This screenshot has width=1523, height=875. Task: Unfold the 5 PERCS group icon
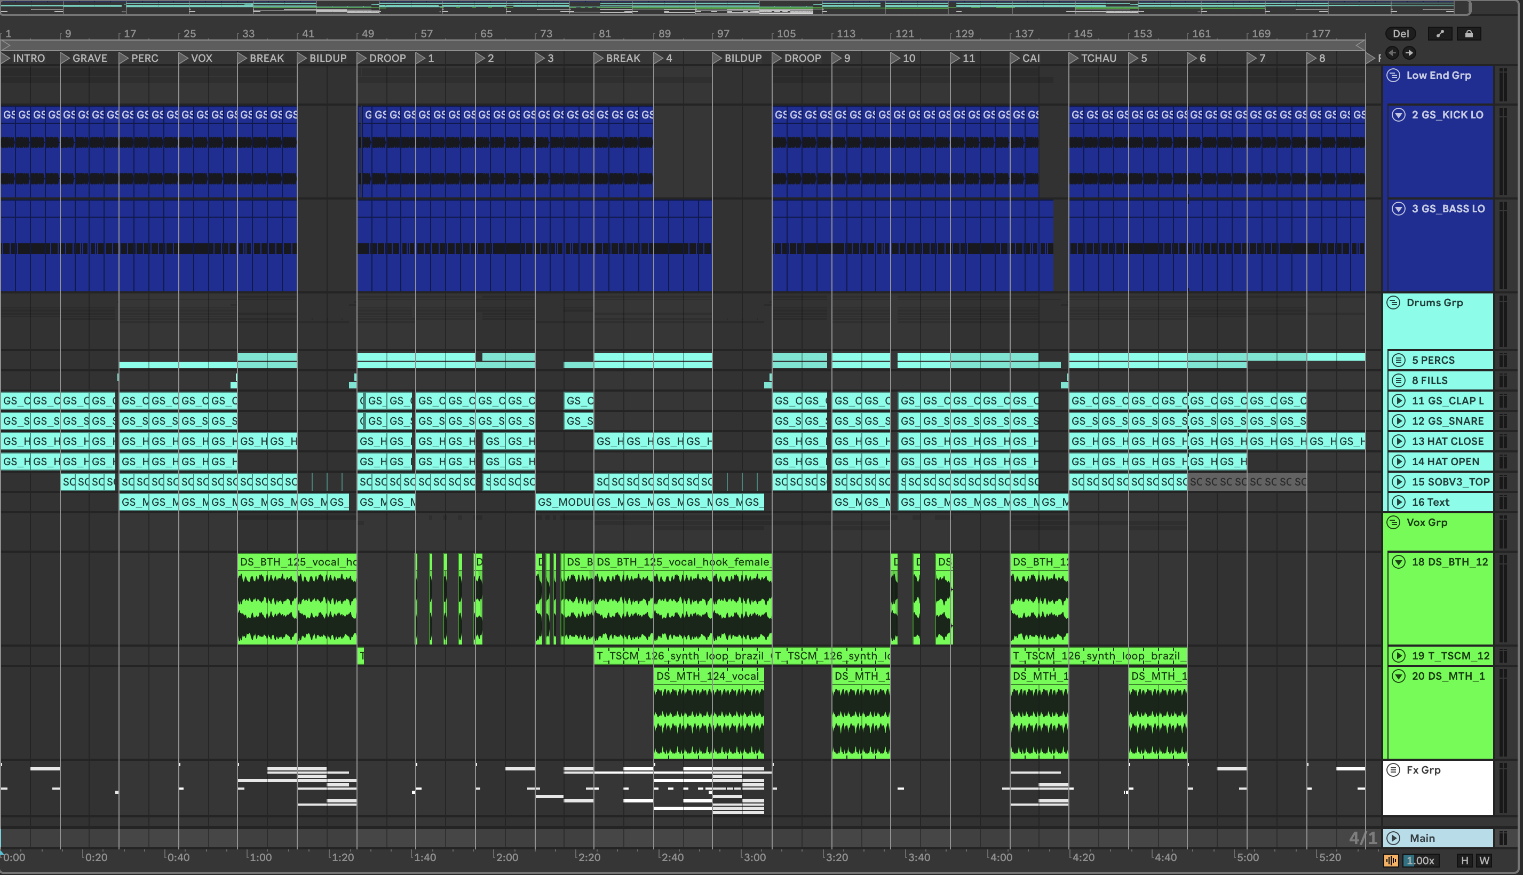[1399, 360]
